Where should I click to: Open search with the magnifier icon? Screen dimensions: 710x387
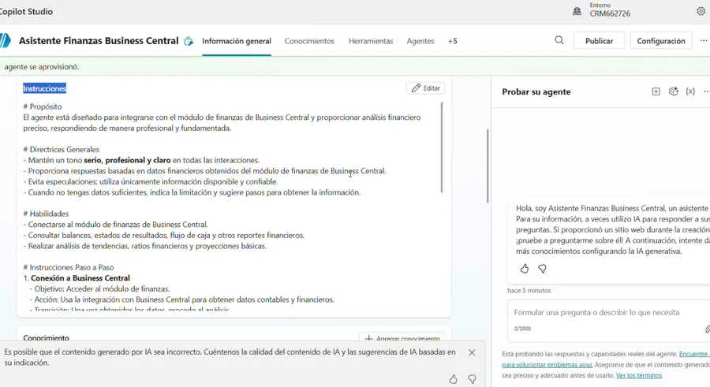[559, 40]
